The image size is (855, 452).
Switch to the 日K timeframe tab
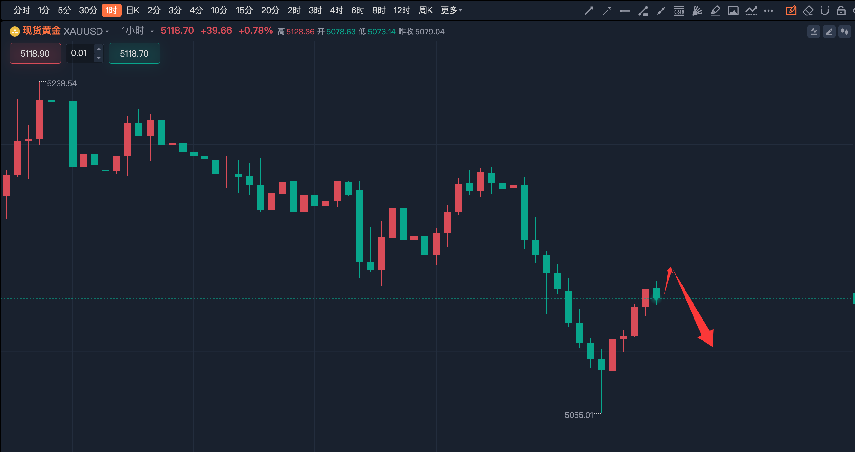point(133,10)
